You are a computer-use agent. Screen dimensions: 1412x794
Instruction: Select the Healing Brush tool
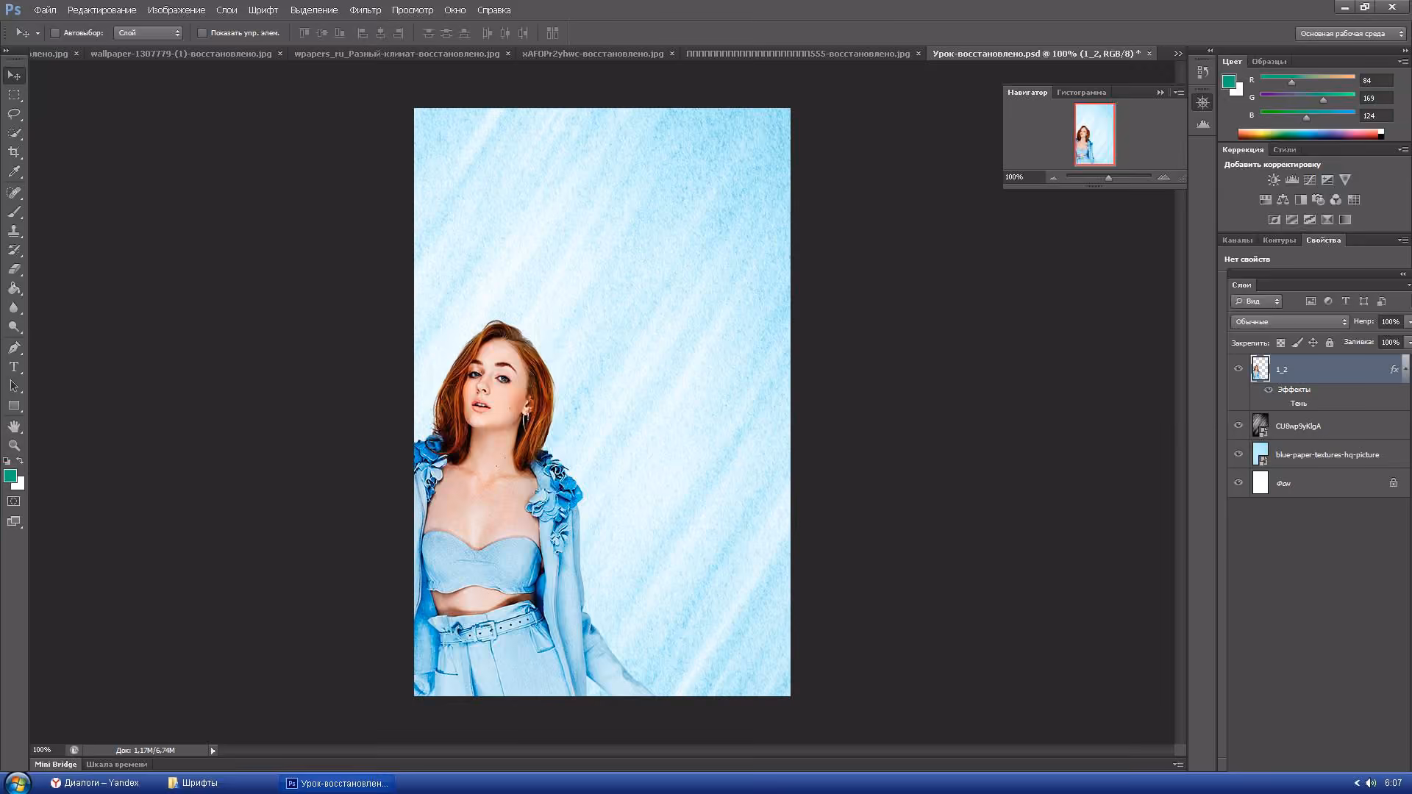[14, 193]
